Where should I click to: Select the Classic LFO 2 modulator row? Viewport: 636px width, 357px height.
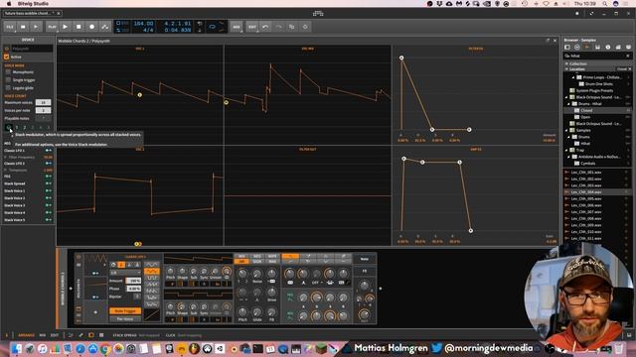[28, 164]
